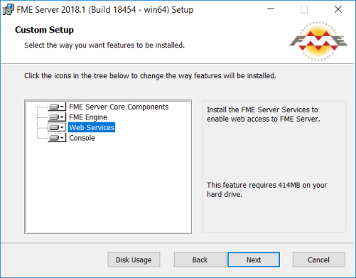356x278 pixels.
Task: Click the feature description panel text
Action: point(263,114)
